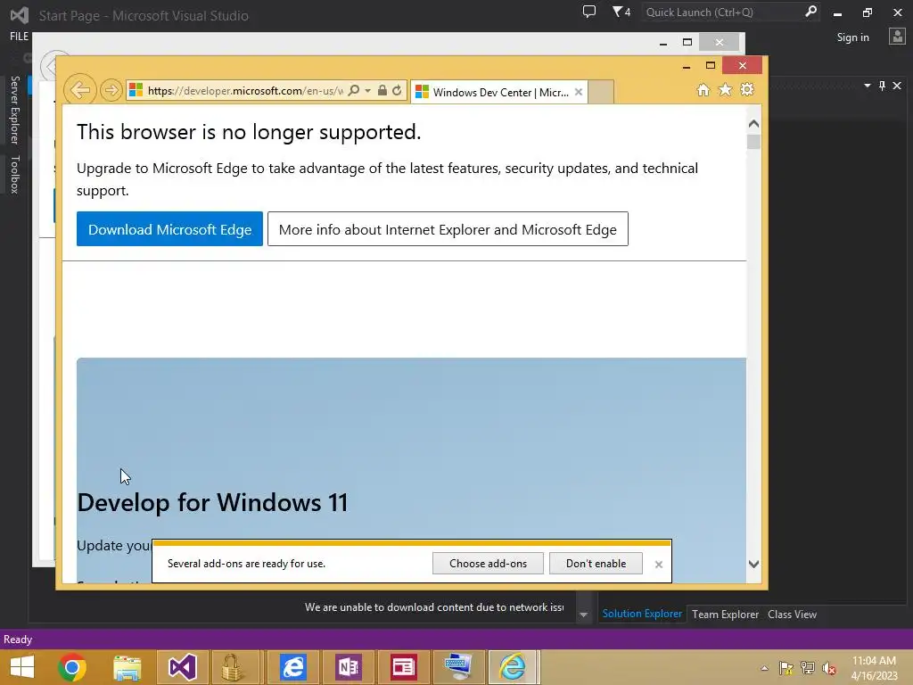Dismiss the add-ons notification bar

[659, 564]
